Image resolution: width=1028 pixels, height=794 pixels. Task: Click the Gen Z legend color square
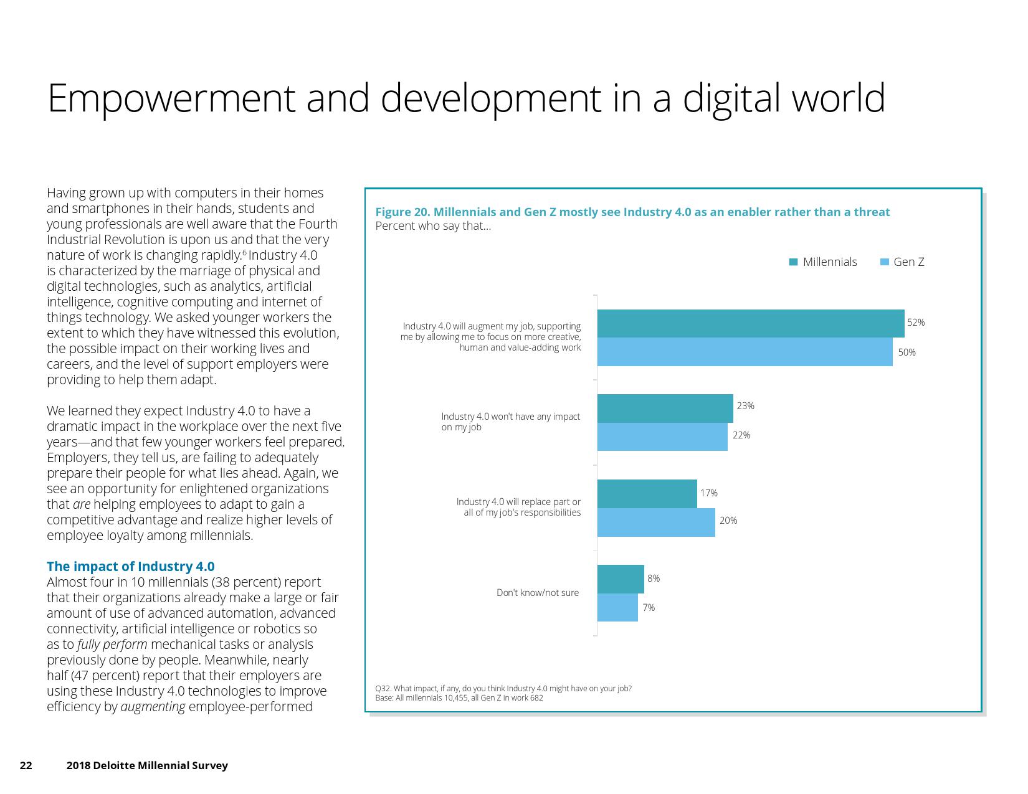(x=884, y=262)
